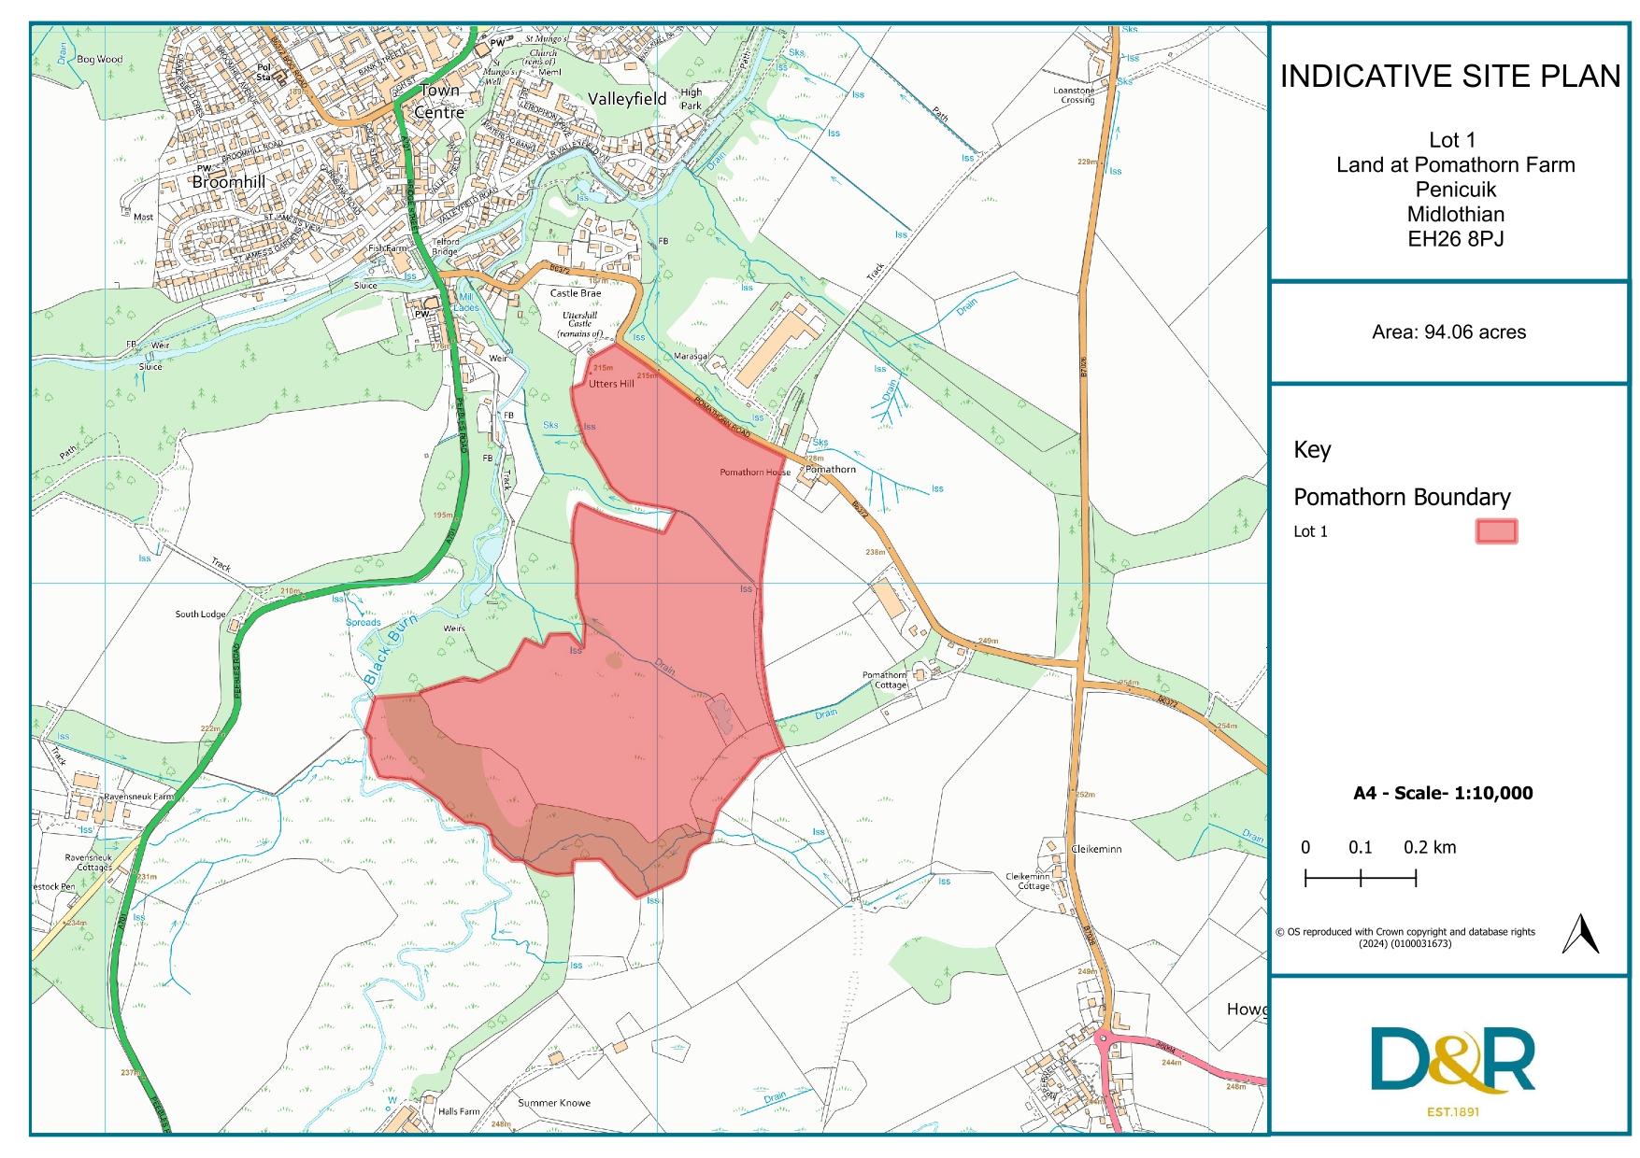
Task: Click the Summer Knowe label
Action: pos(554,1103)
